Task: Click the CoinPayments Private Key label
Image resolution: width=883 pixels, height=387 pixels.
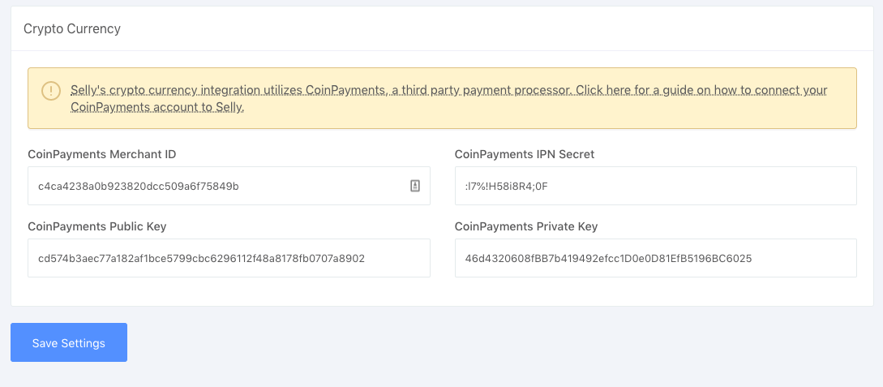Action: (x=526, y=226)
